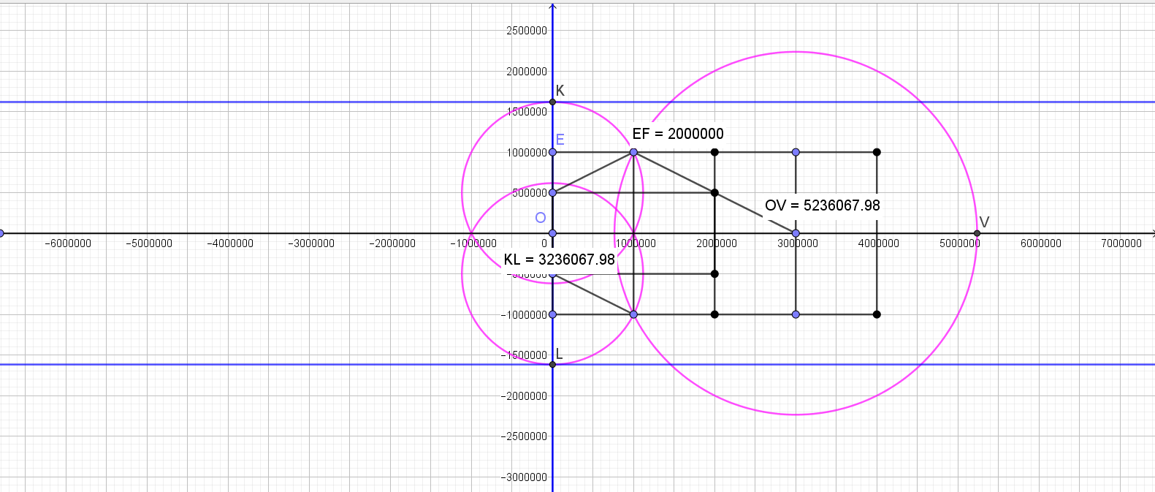Click the "KL = 3236067.98" distance label
The width and height of the screenshot is (1155, 492).
(x=559, y=260)
